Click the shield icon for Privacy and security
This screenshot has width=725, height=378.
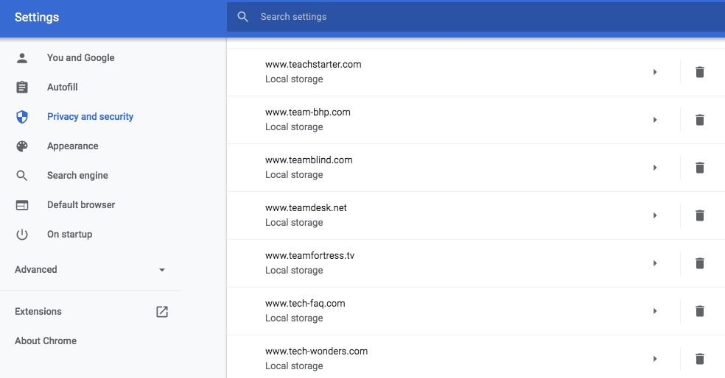tap(21, 117)
